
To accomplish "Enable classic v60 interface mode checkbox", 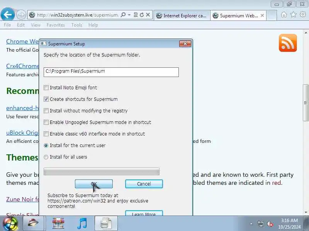I will (x=46, y=134).
